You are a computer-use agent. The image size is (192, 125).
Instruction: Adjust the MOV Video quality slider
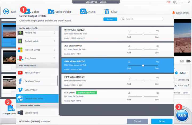[x=143, y=65]
